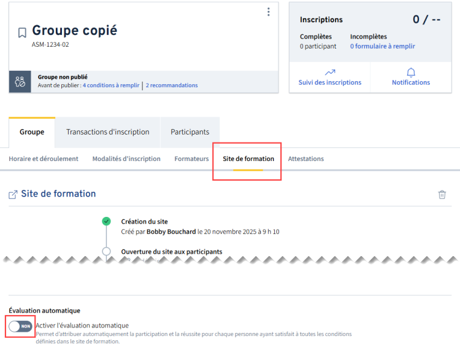The height and width of the screenshot is (360, 460).
Task: Delete the training site with trash icon
Action: tap(442, 194)
